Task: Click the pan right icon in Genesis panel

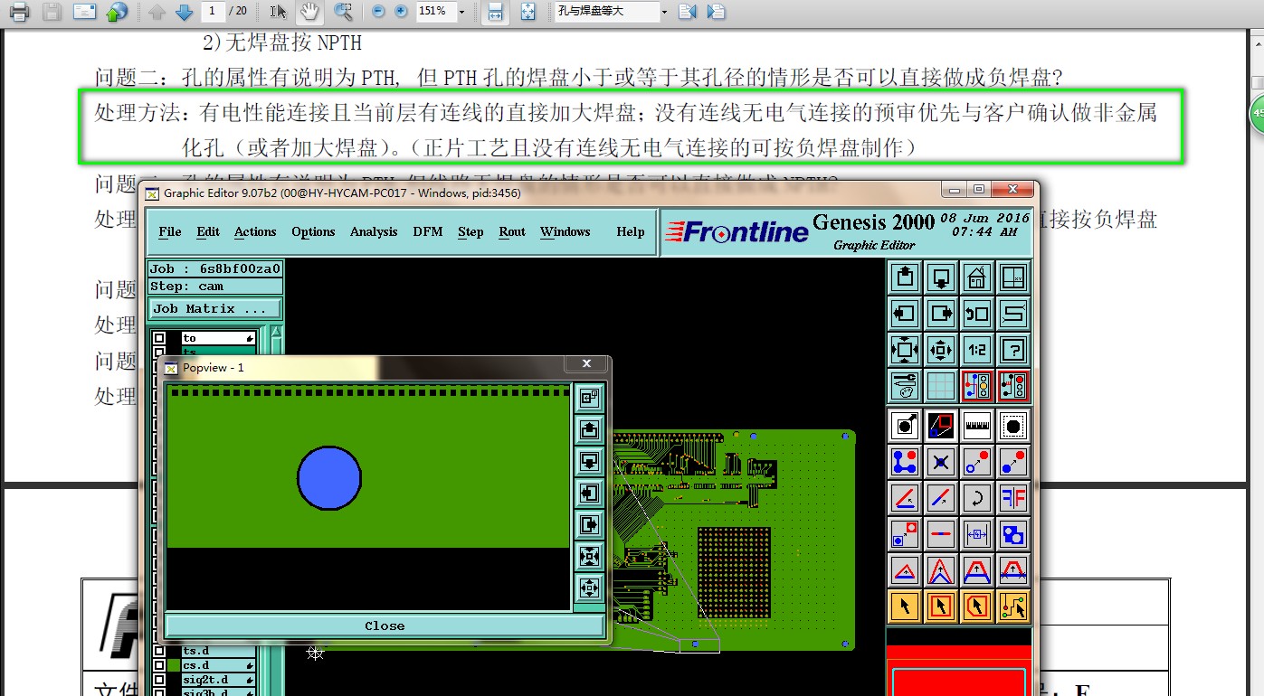Action: pos(941,314)
